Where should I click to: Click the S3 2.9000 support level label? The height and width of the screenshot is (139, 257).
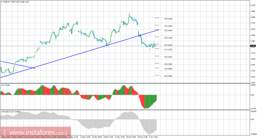168,64
